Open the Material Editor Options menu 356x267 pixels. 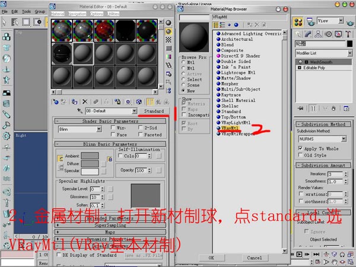pyautogui.click(x=96, y=13)
